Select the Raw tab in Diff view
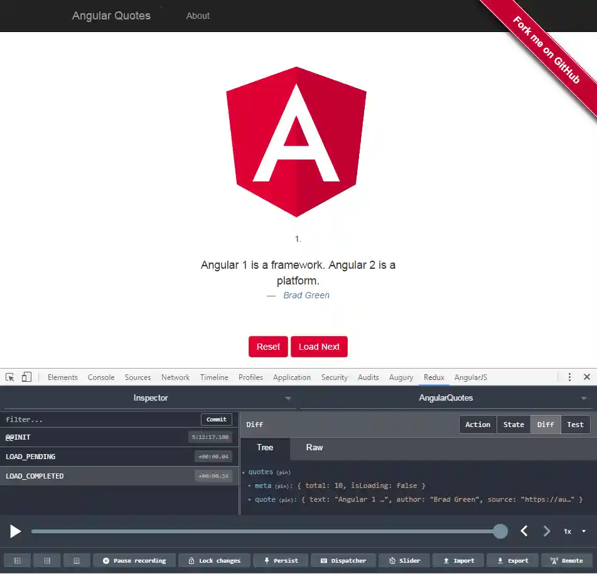The width and height of the screenshot is (597, 574). 314,447
